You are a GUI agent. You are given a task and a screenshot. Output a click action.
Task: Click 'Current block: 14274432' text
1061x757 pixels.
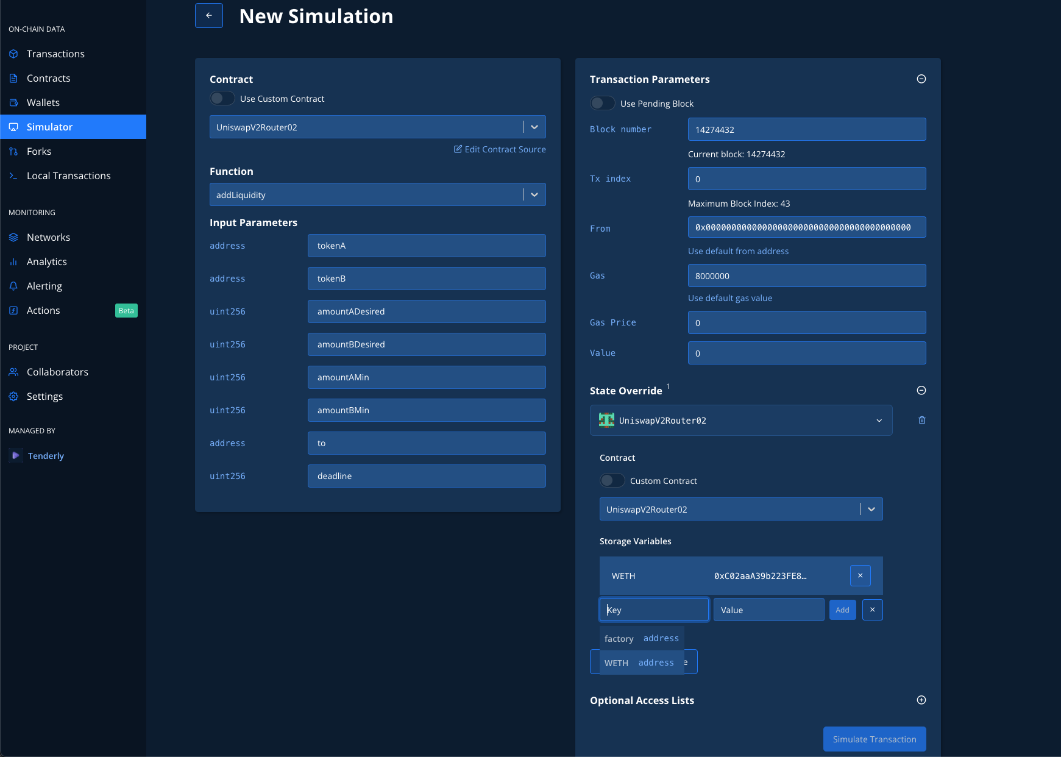(x=736, y=154)
